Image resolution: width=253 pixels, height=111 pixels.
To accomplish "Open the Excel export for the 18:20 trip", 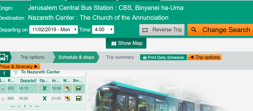I will click(x=45, y=98).
